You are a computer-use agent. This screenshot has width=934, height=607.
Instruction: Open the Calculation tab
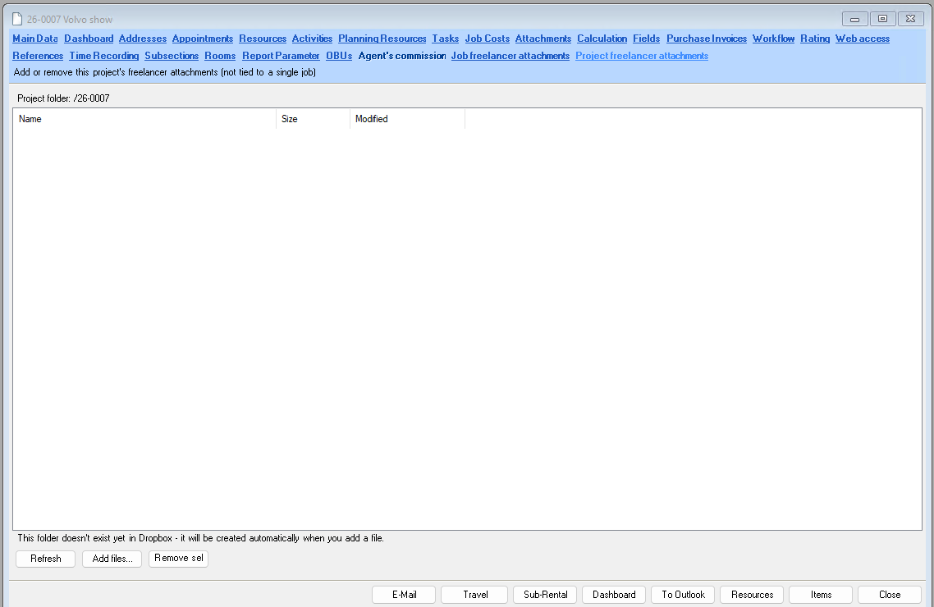602,39
